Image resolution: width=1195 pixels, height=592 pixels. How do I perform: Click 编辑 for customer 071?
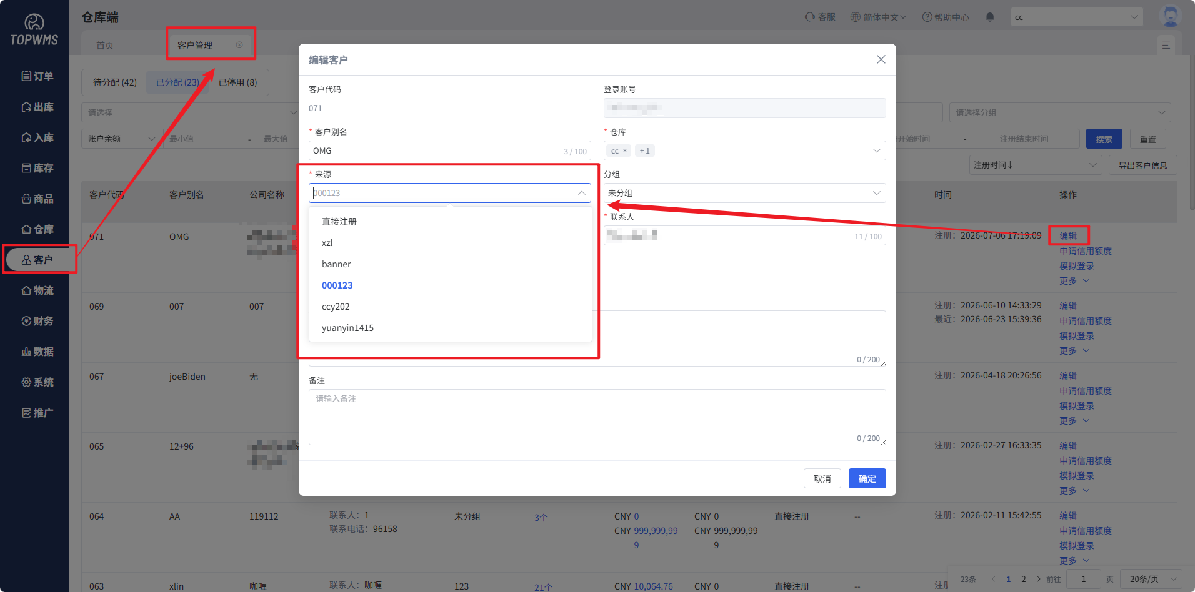point(1068,235)
